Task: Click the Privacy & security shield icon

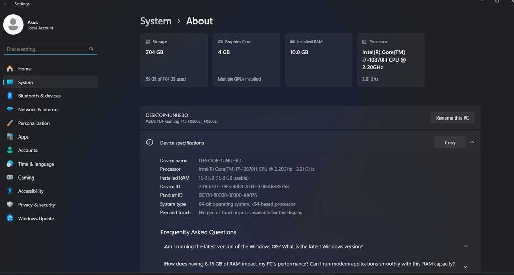Action: coord(10,205)
